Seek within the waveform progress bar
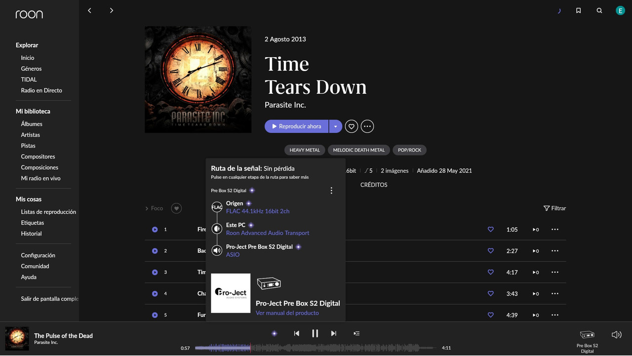The width and height of the screenshot is (632, 356). pyautogui.click(x=315, y=348)
